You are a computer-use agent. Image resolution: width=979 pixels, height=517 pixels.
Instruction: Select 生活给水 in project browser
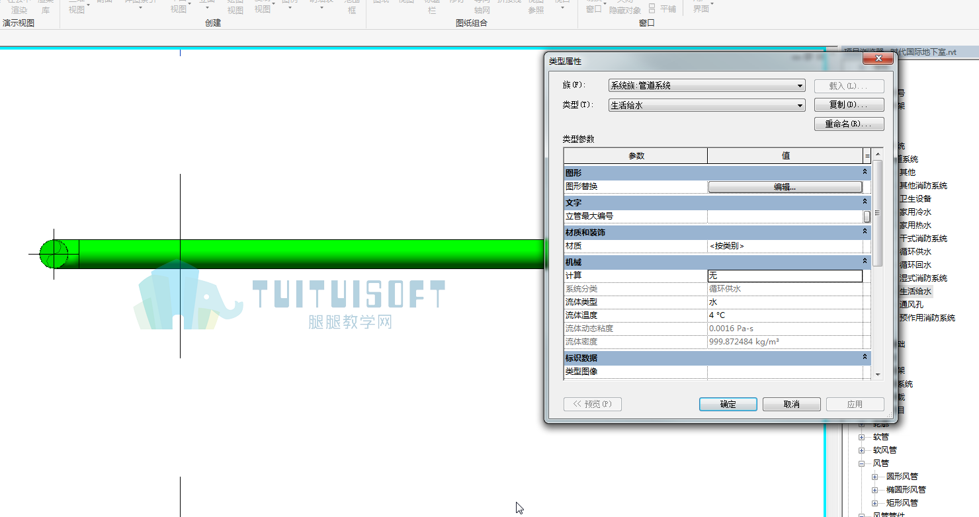coord(915,292)
